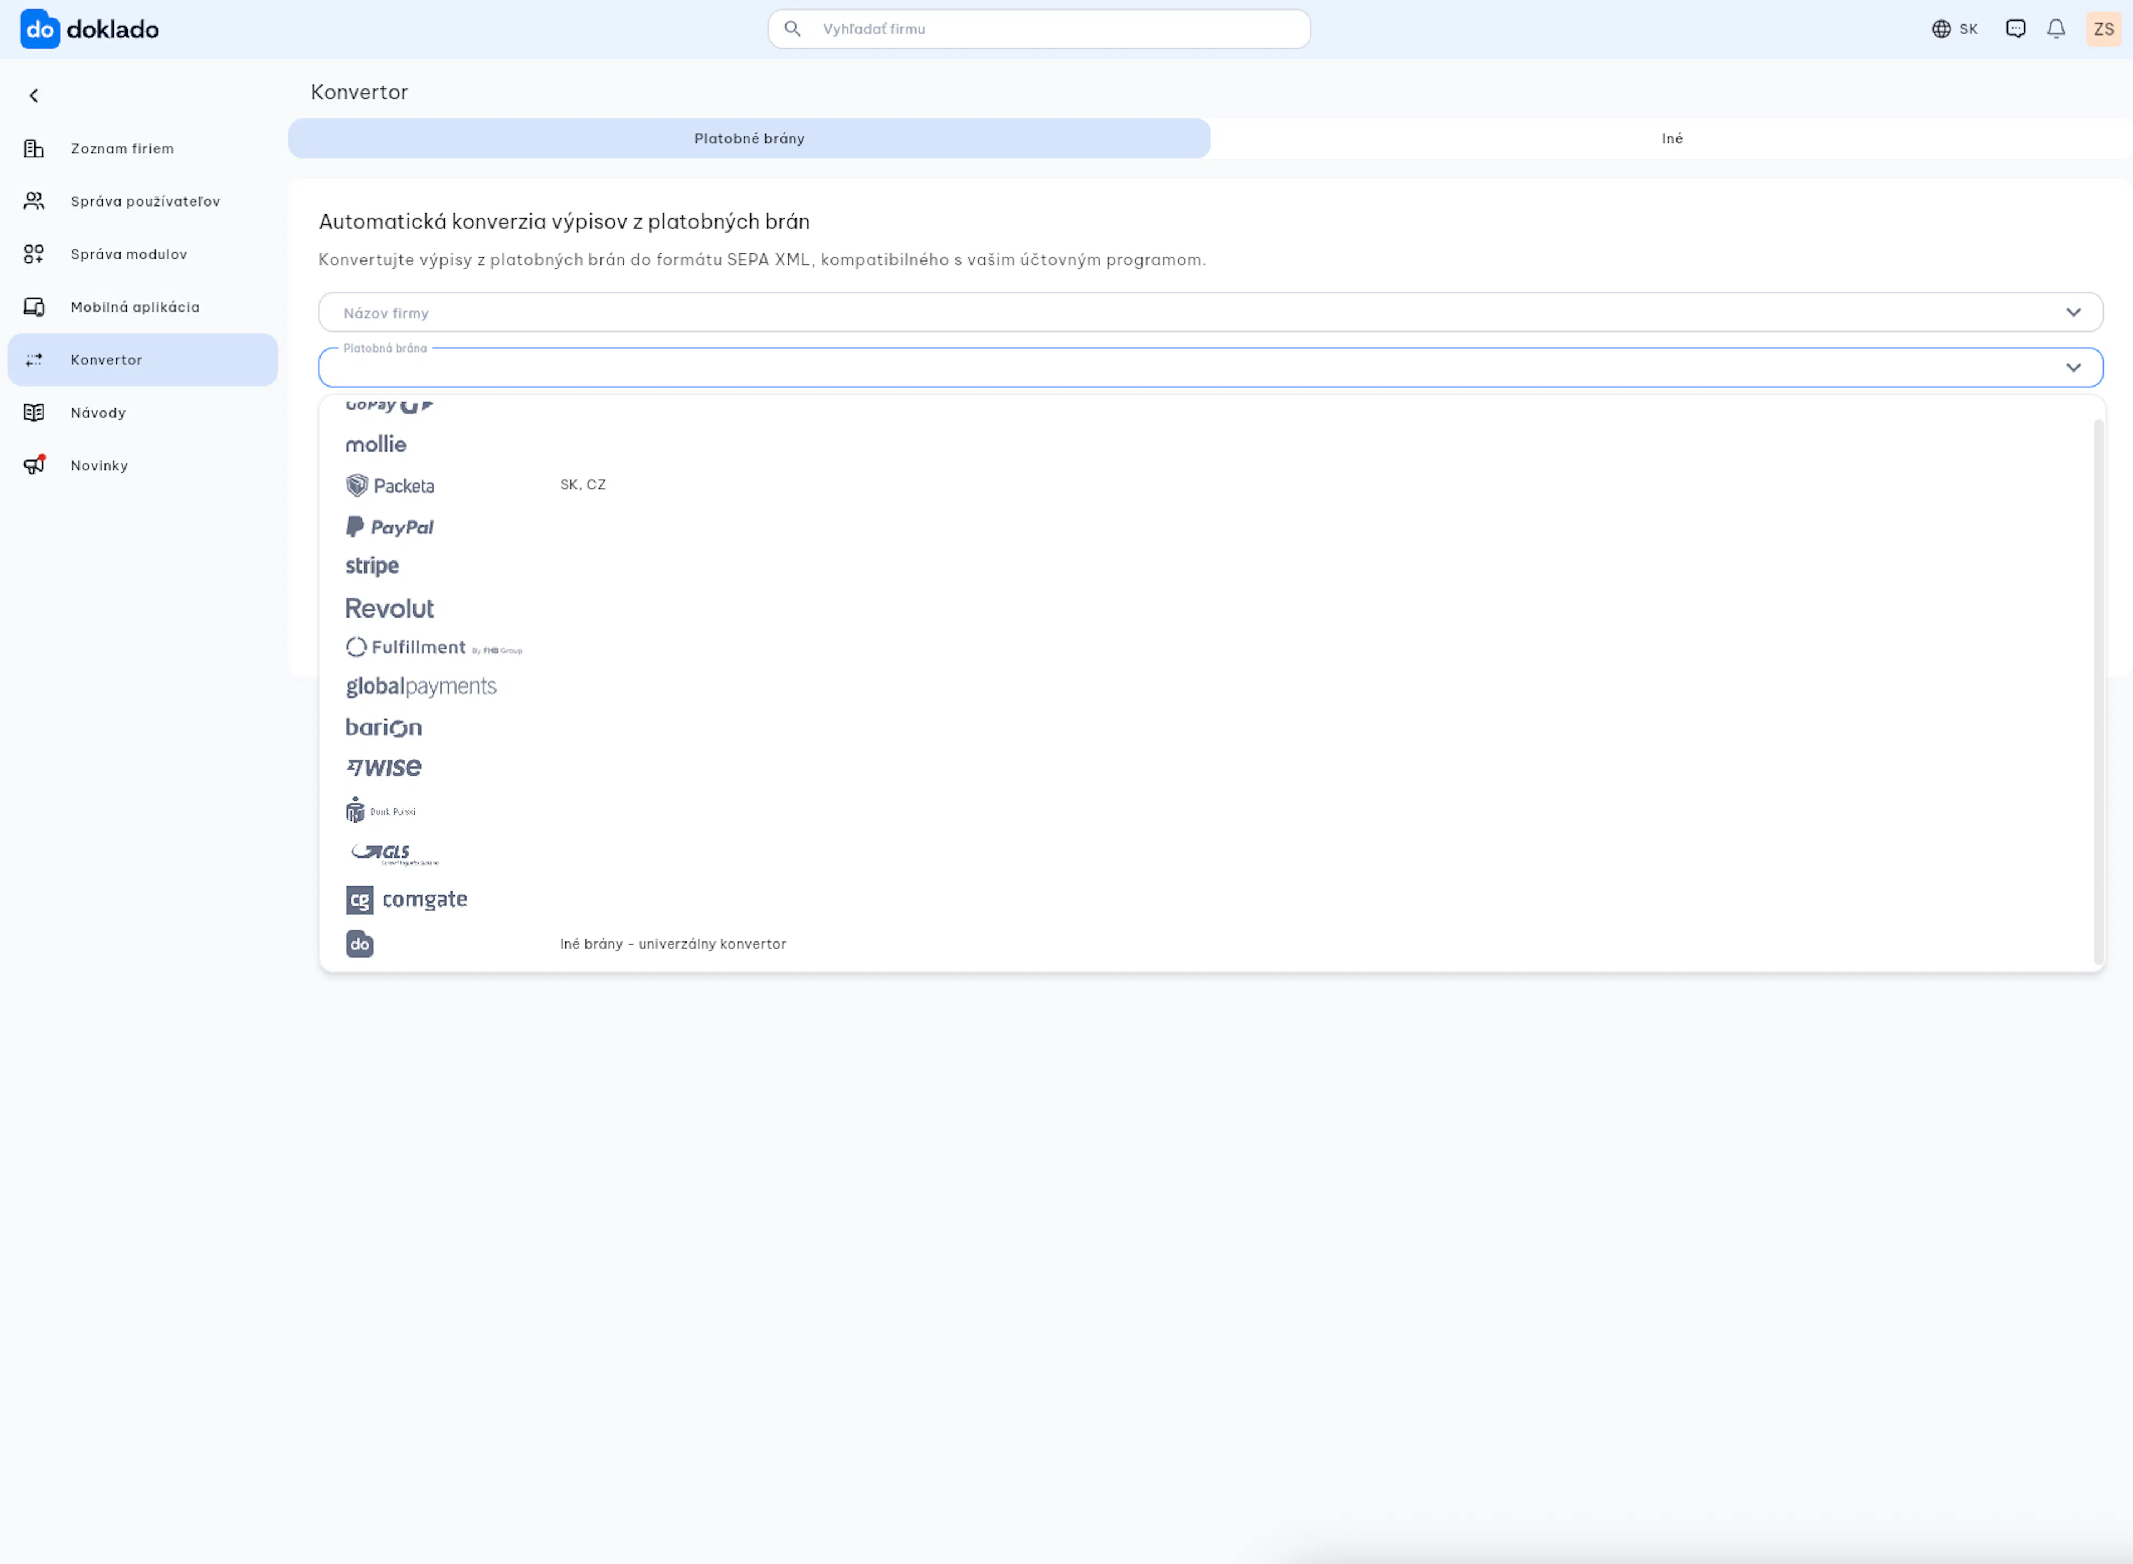Click the Platobná brána combo box field

1211,367
